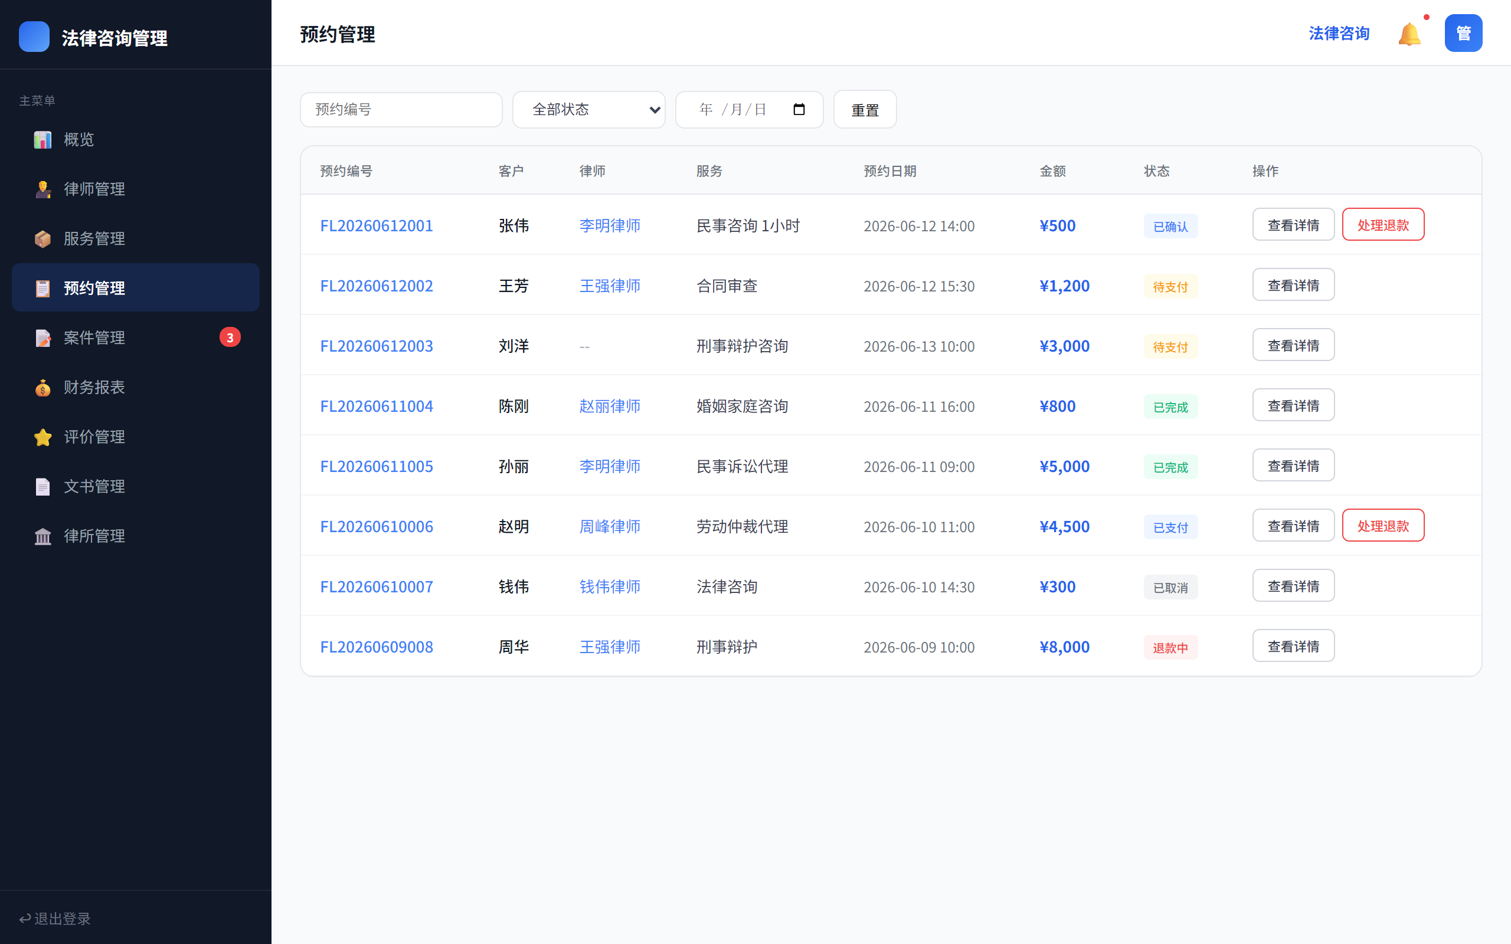Click date 2026-06-13 10:00
This screenshot has width=1511, height=944.
(x=918, y=346)
